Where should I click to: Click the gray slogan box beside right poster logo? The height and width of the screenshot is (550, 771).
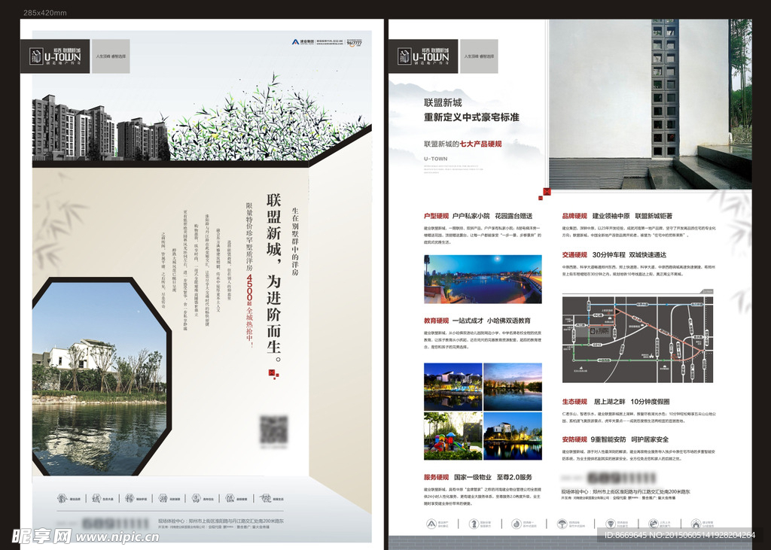pos(479,56)
